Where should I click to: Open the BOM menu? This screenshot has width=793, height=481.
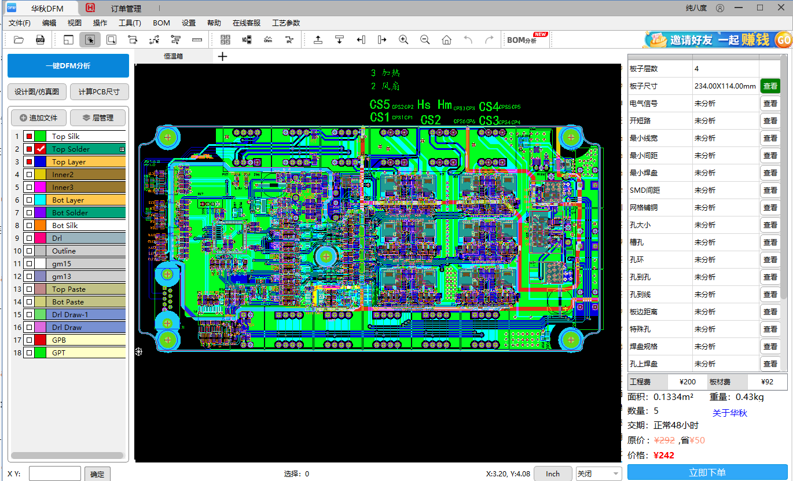(161, 23)
